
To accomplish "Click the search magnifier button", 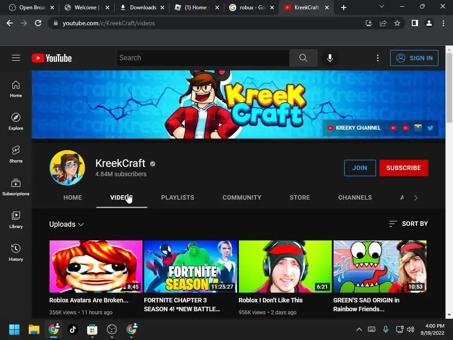I will tap(303, 58).
